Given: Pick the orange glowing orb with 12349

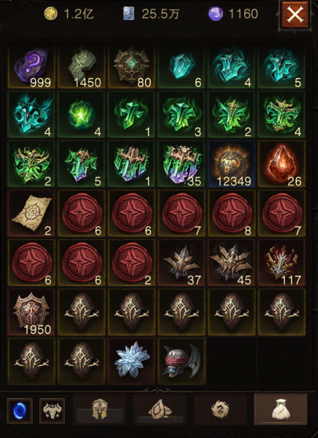Looking at the screenshot, I should click(x=231, y=164).
